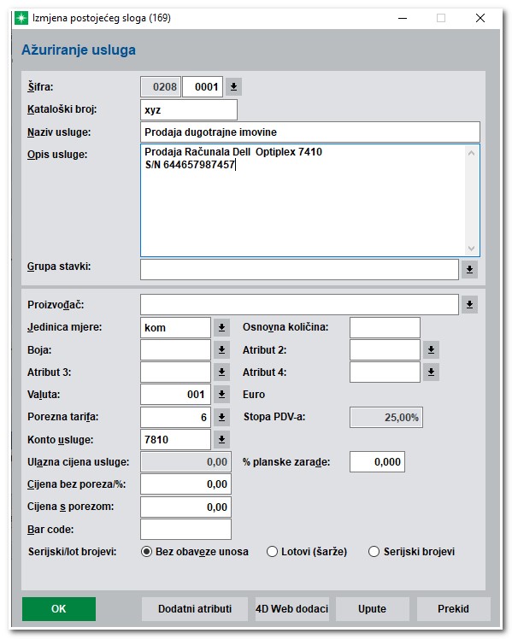
Task: Open the Šifra lookup arrow icon
Action: click(x=233, y=87)
